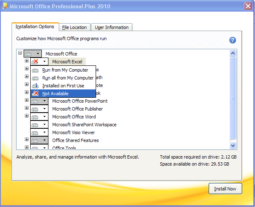
Task: Expand the Office Shared Features node
Action: click(26, 140)
